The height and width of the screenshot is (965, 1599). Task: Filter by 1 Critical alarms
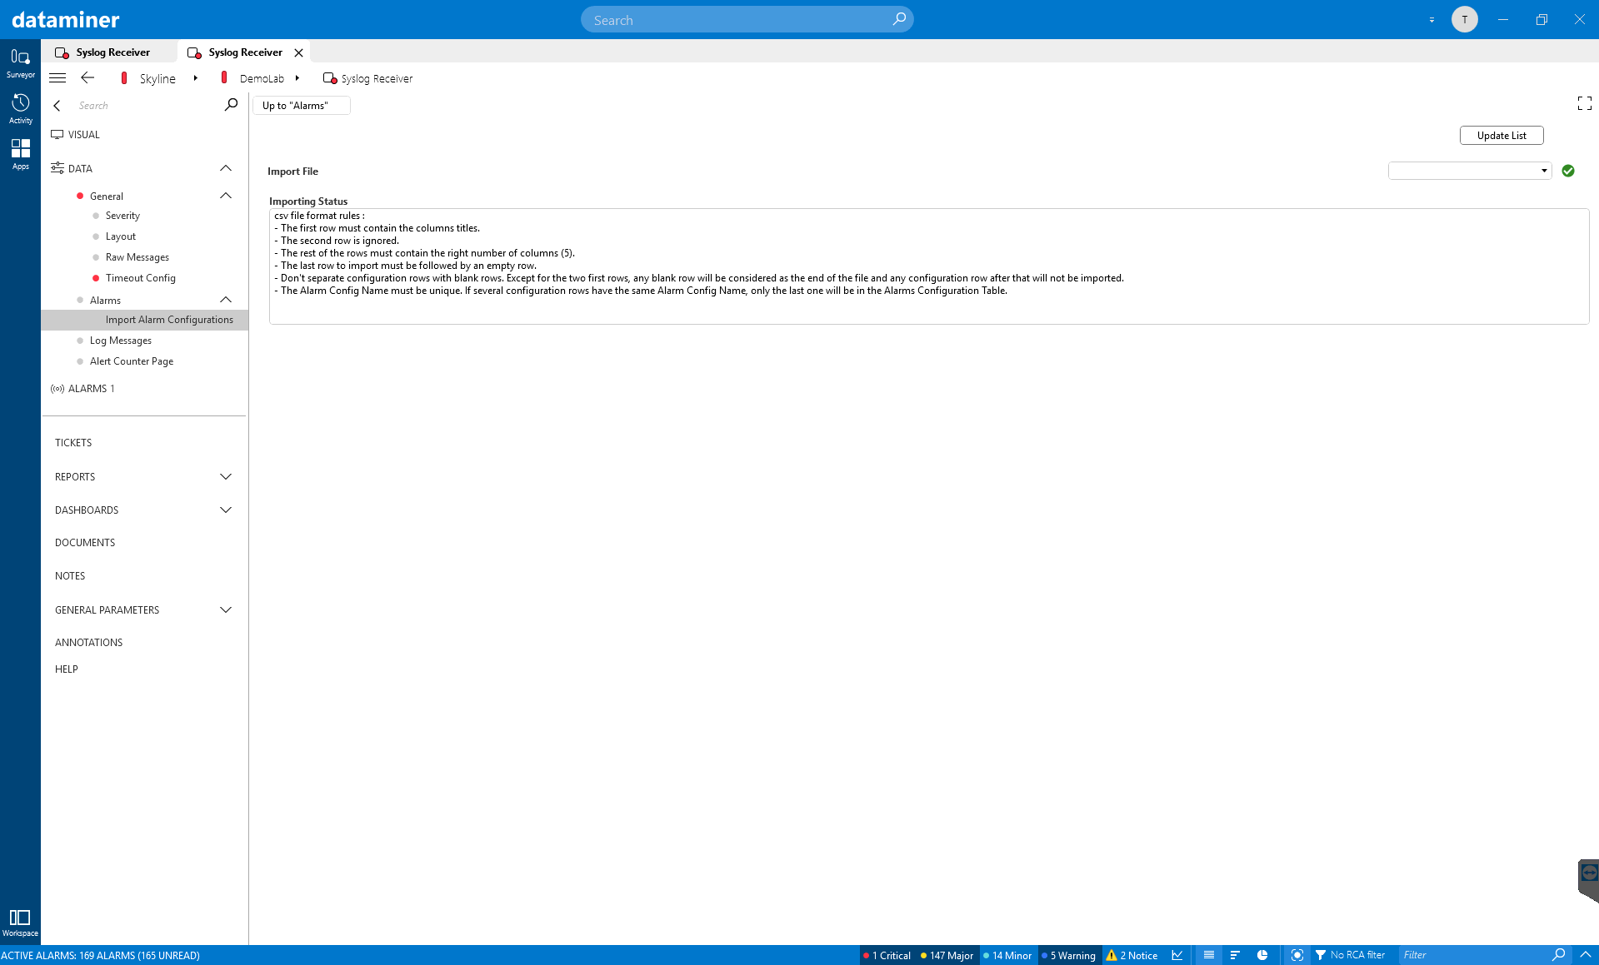click(x=887, y=955)
